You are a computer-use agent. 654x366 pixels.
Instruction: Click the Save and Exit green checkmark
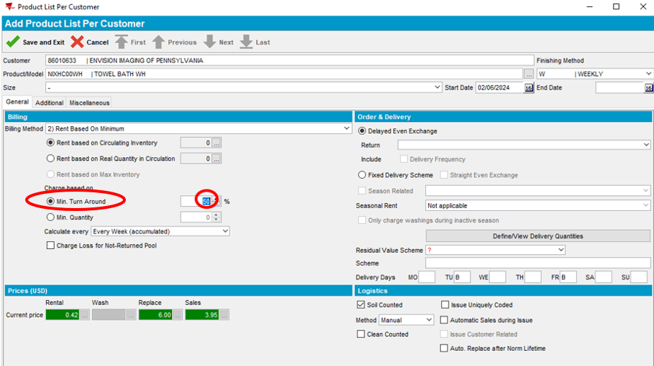coord(13,42)
